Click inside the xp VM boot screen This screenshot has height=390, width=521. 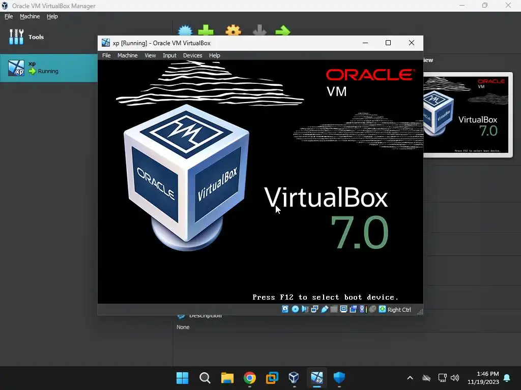pyautogui.click(x=260, y=182)
